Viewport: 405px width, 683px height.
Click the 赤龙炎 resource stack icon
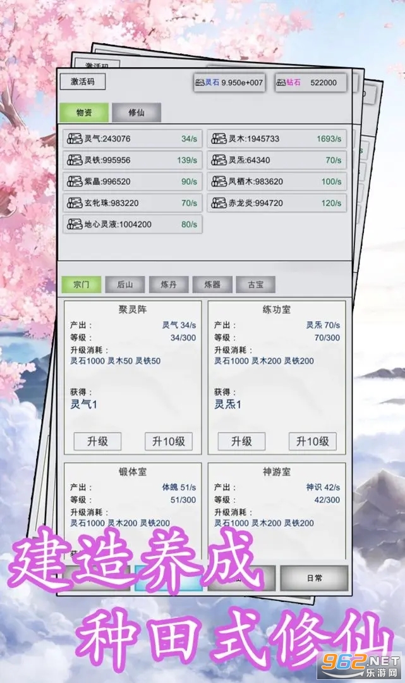pos(219,202)
